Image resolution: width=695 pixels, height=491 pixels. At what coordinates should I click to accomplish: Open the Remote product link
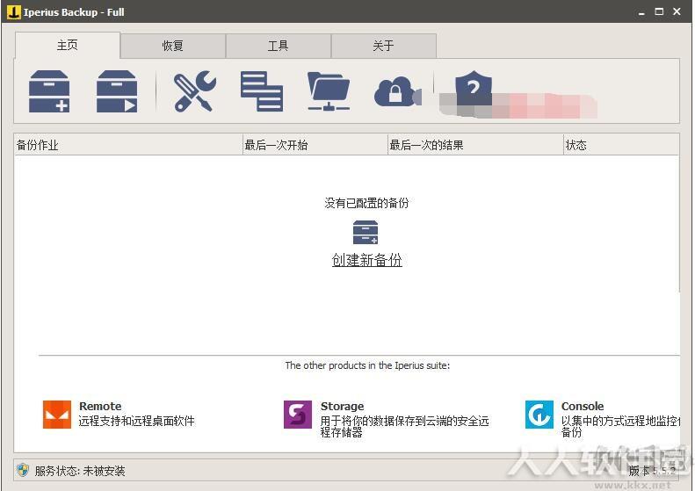100,406
